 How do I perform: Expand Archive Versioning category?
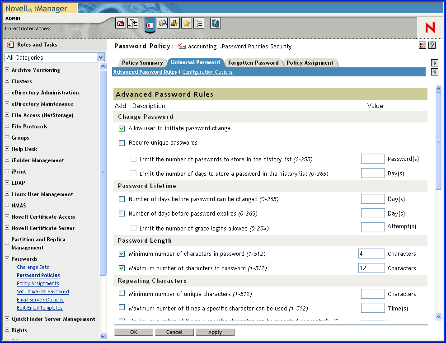(7, 70)
